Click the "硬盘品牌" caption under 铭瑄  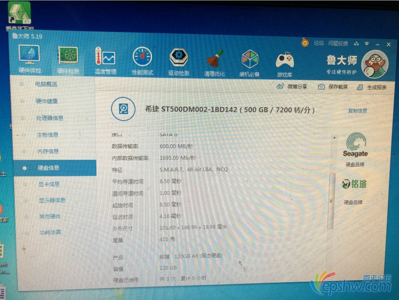point(353,202)
